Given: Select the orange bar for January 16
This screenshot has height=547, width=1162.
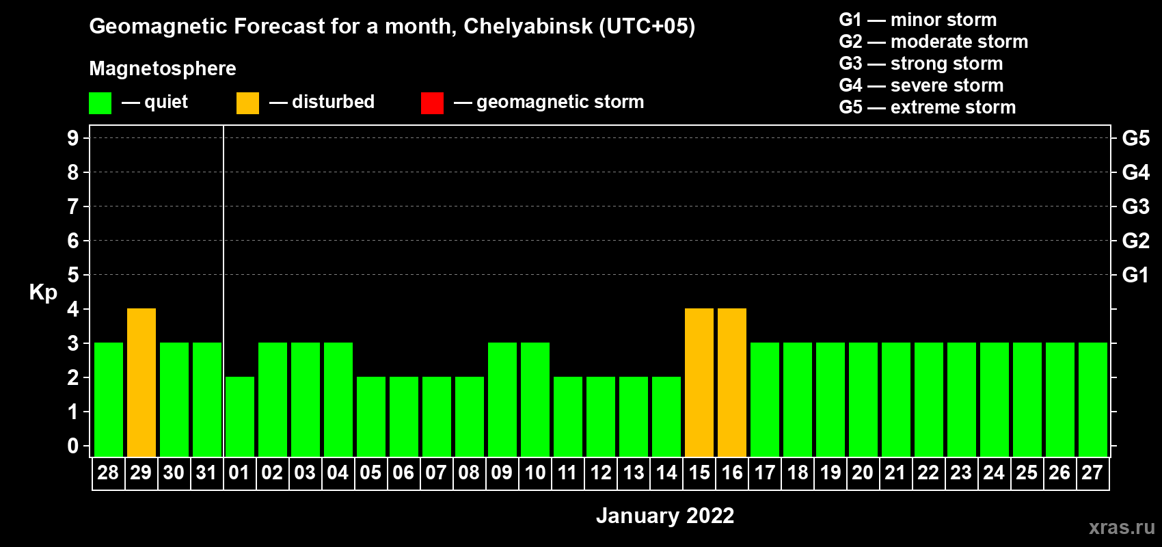Looking at the screenshot, I should 732,382.
